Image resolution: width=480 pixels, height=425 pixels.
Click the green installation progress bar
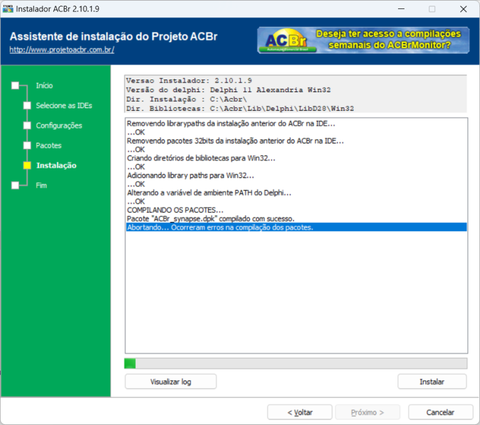(296, 364)
